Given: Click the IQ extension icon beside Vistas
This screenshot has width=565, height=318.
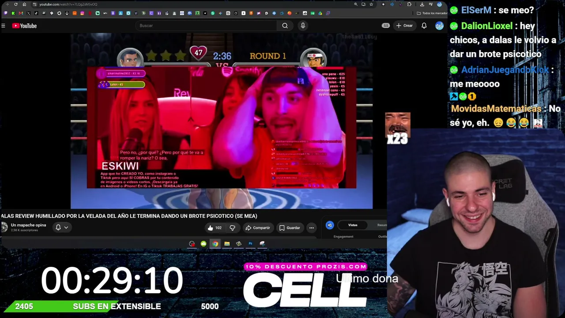Looking at the screenshot, I should tap(330, 225).
